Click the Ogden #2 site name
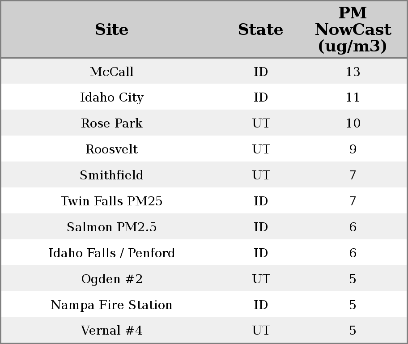 111,279
